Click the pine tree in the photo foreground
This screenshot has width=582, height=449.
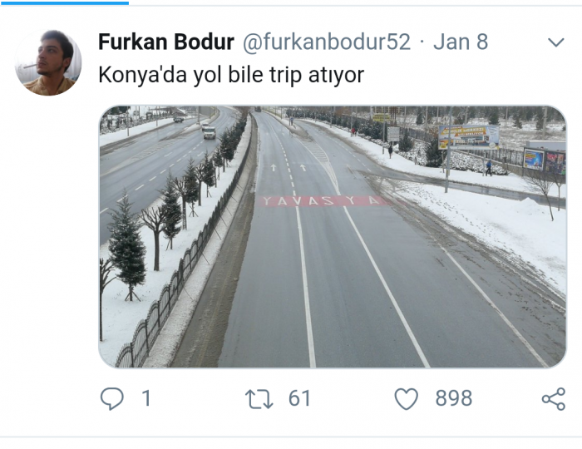(x=127, y=249)
